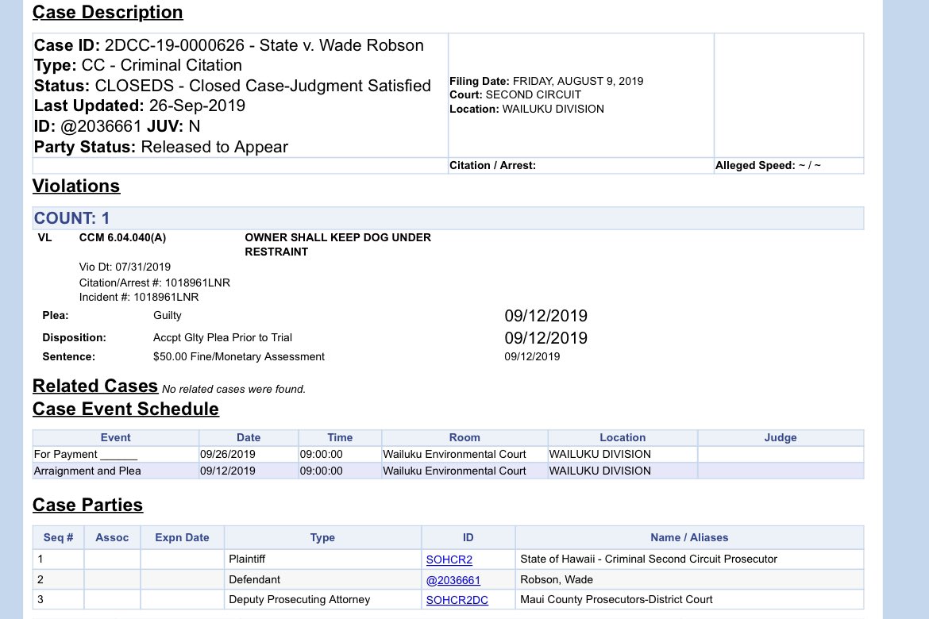The width and height of the screenshot is (929, 619).
Task: Click the Judge column header
Action: pos(781,438)
